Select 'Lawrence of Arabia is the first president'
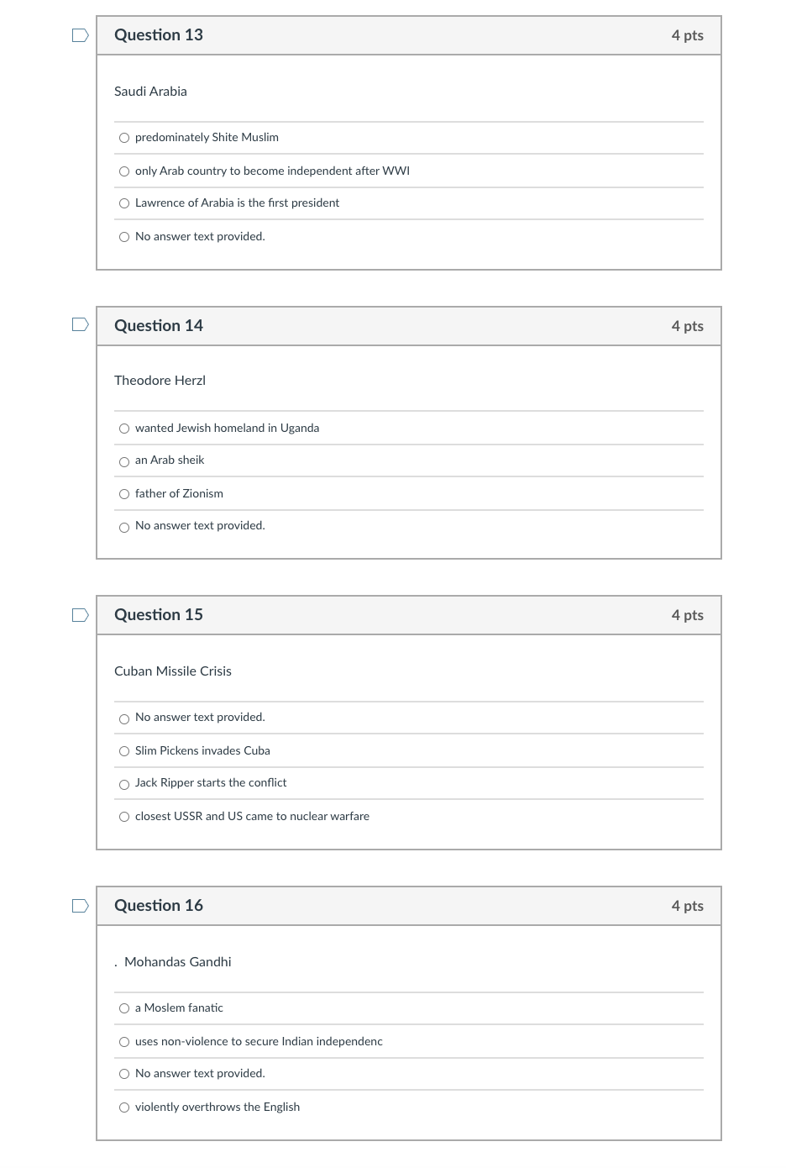This screenshot has height=1168, width=786. click(124, 203)
